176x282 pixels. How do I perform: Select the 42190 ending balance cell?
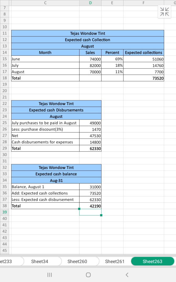90,206
